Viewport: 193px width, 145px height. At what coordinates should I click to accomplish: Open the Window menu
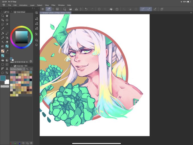point(61,5)
